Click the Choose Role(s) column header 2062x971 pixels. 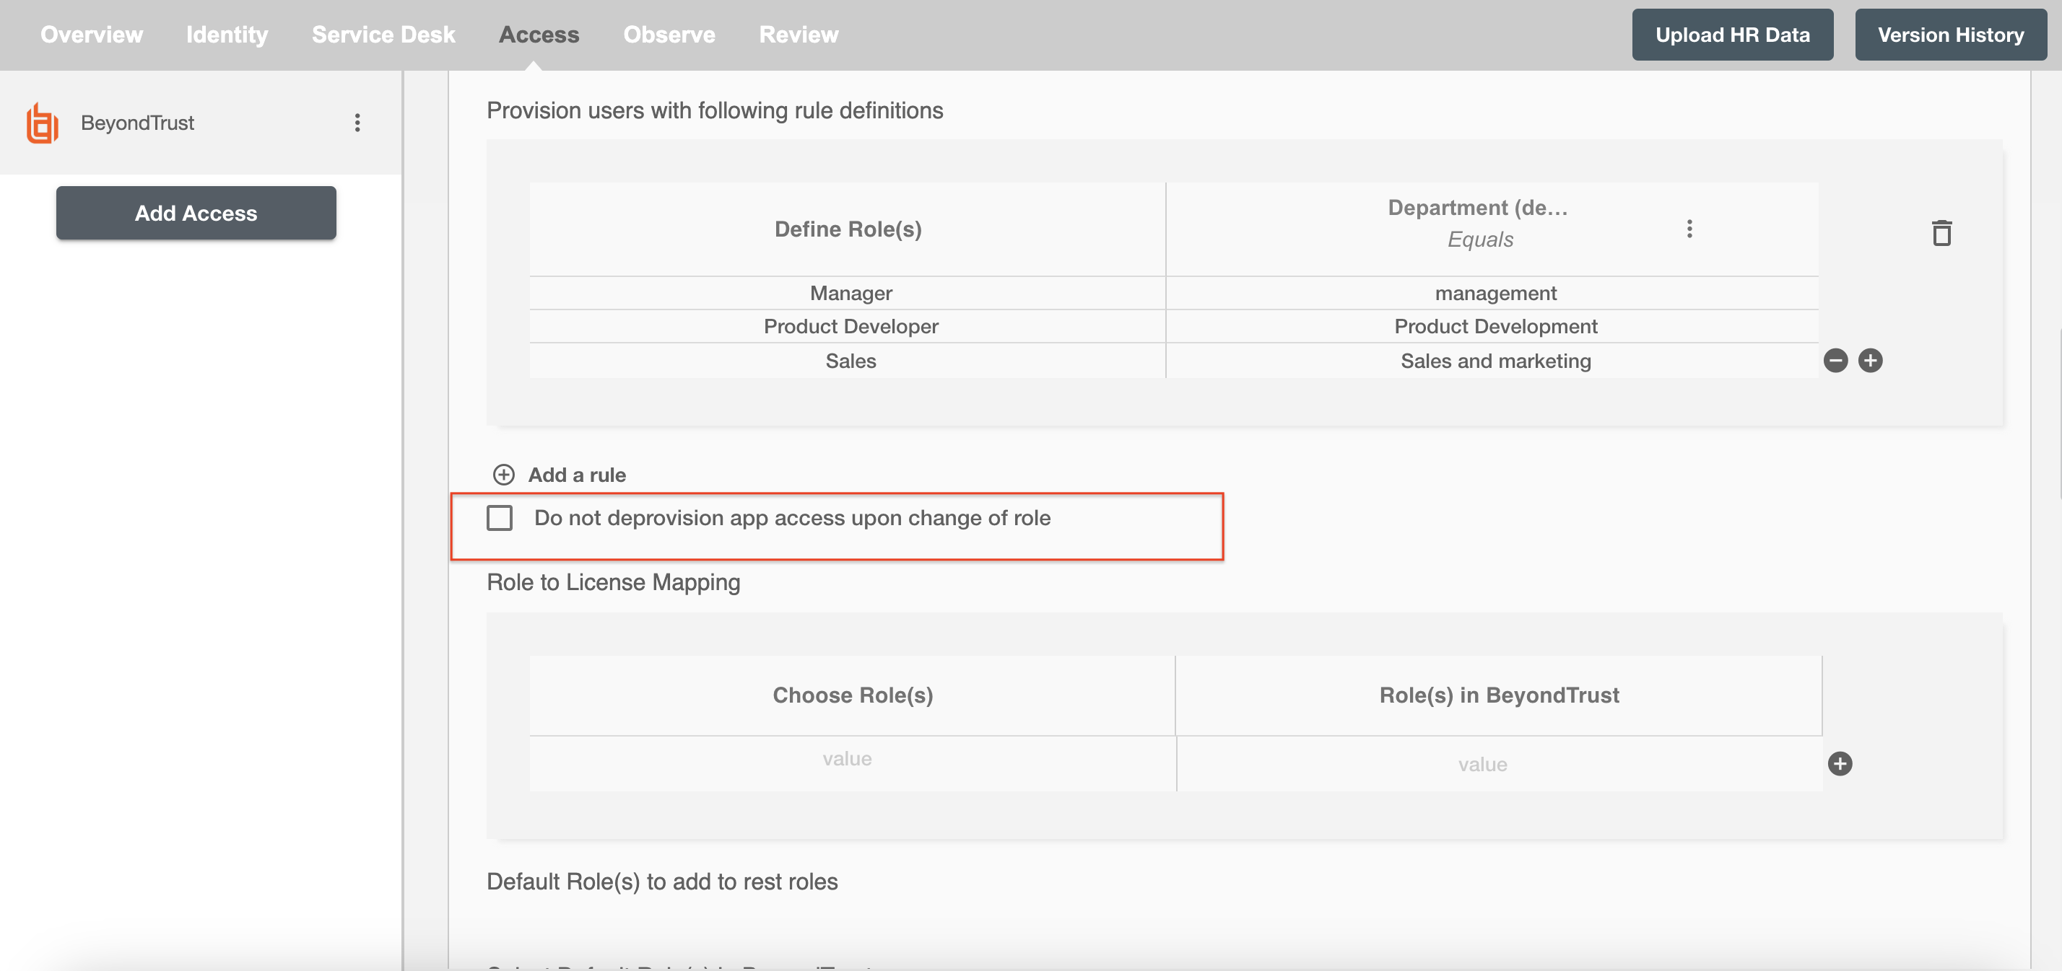(853, 695)
